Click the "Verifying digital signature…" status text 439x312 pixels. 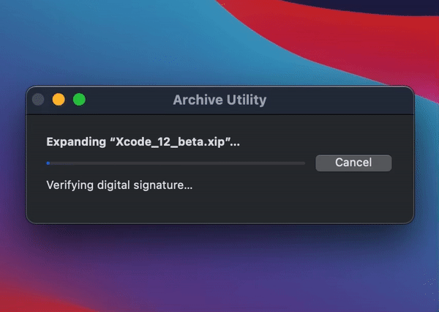click(x=119, y=185)
